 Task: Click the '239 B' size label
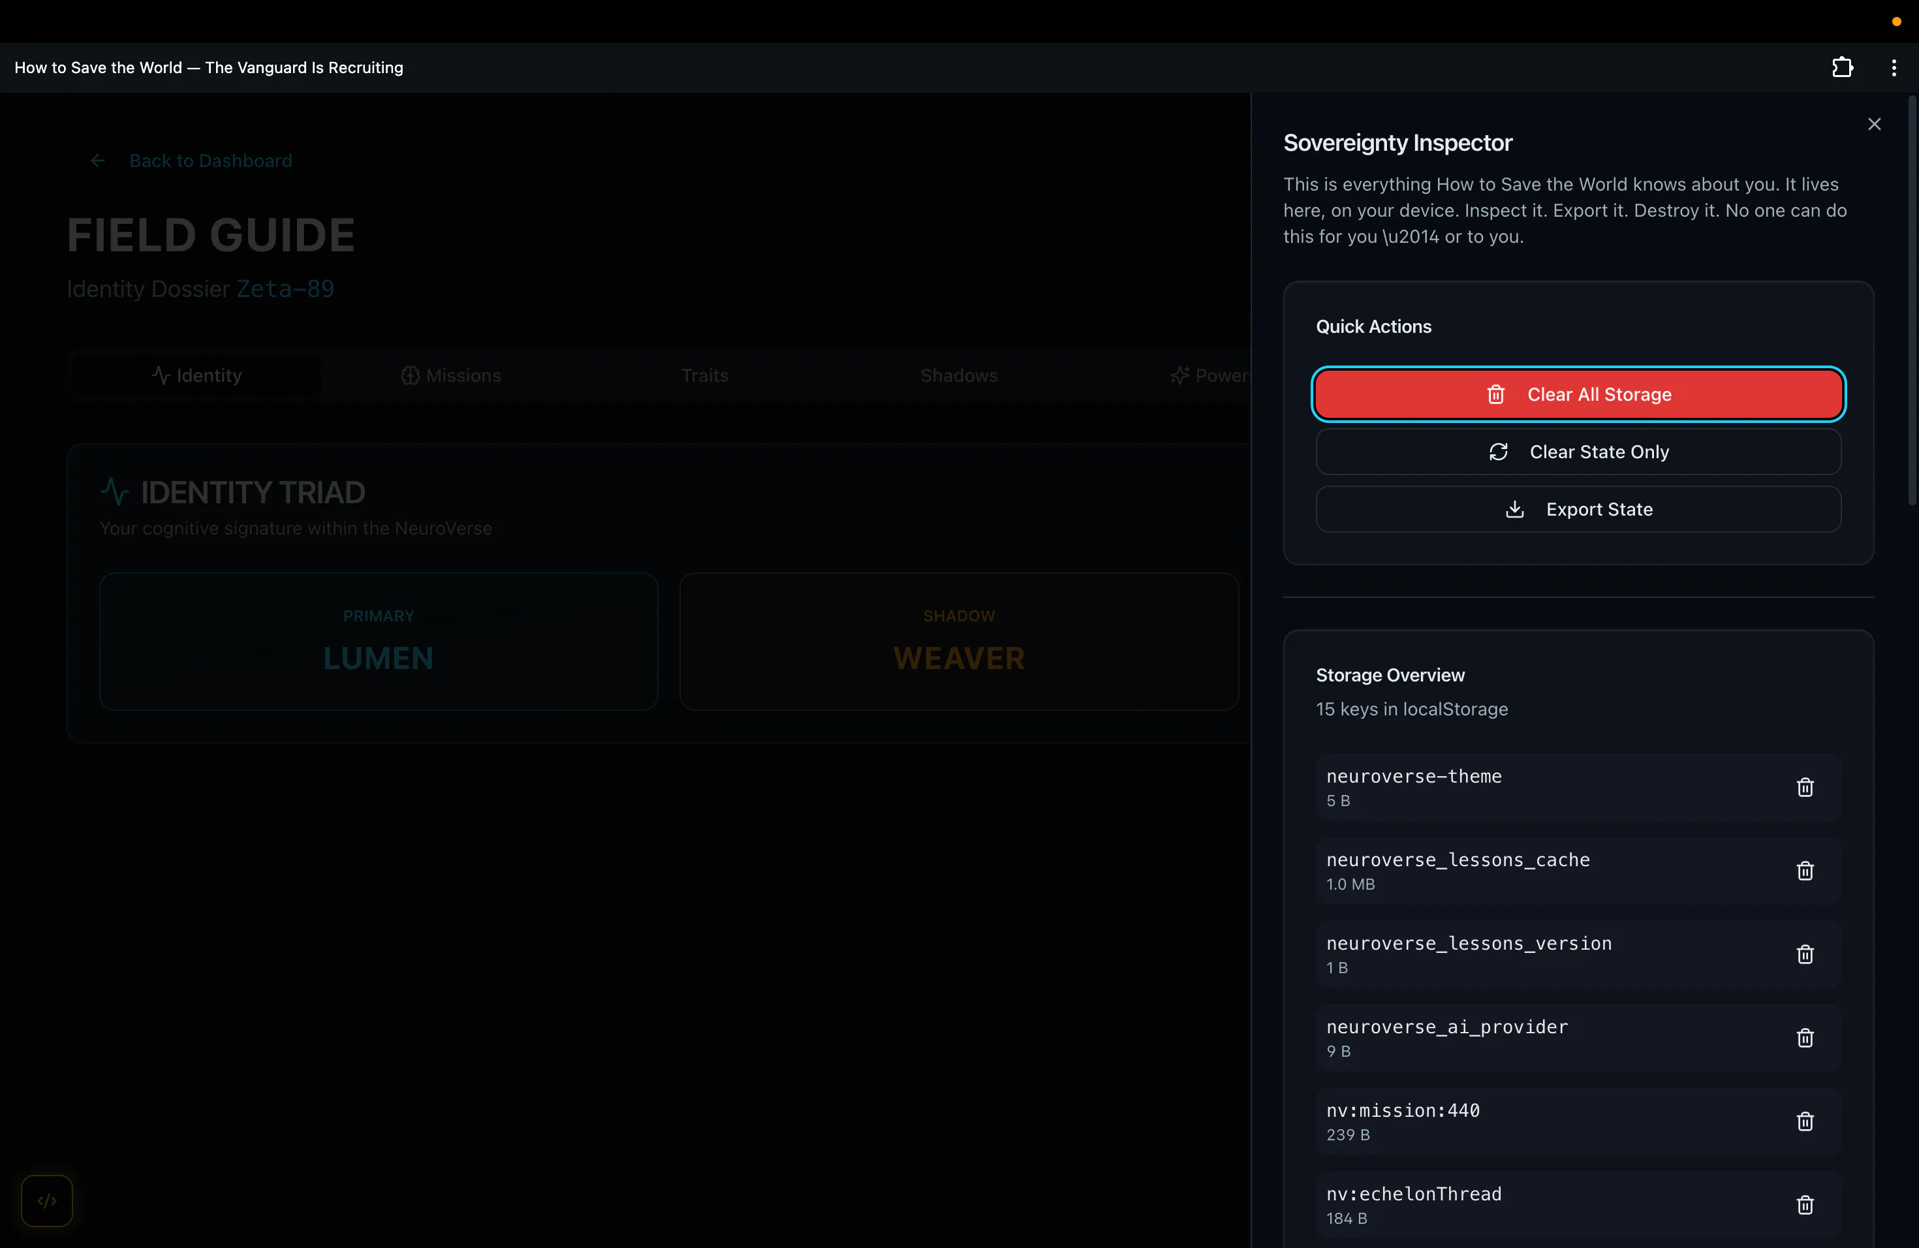(1348, 1134)
